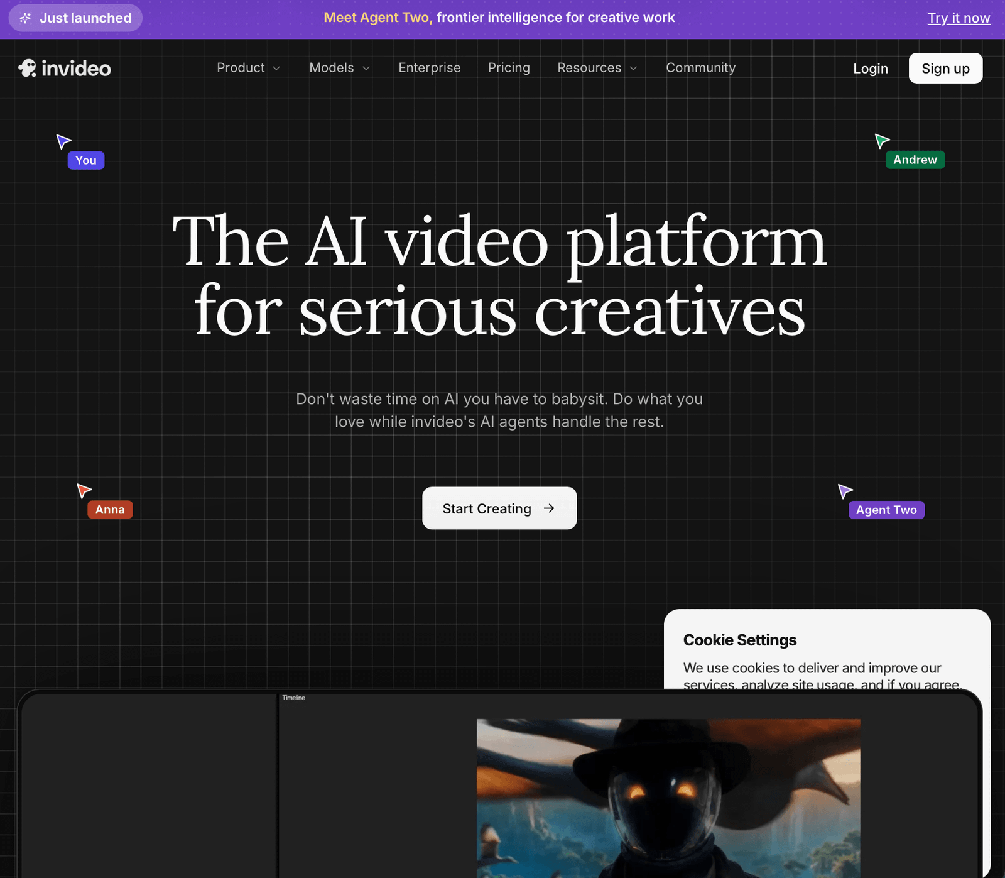The image size is (1005, 878).
Task: Go to the Pricing page
Action: coord(509,68)
